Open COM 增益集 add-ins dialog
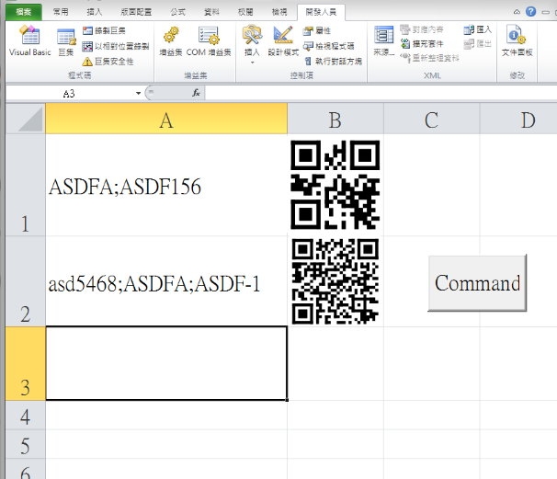The image size is (557, 479). (x=209, y=41)
